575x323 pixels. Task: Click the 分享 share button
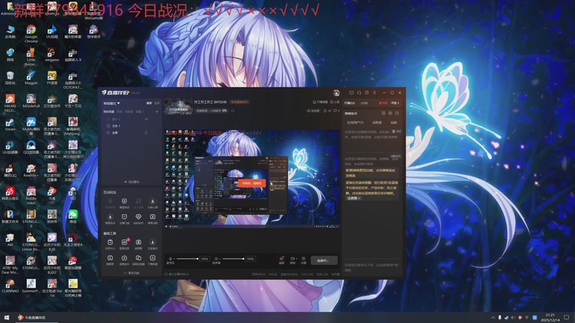335,102
